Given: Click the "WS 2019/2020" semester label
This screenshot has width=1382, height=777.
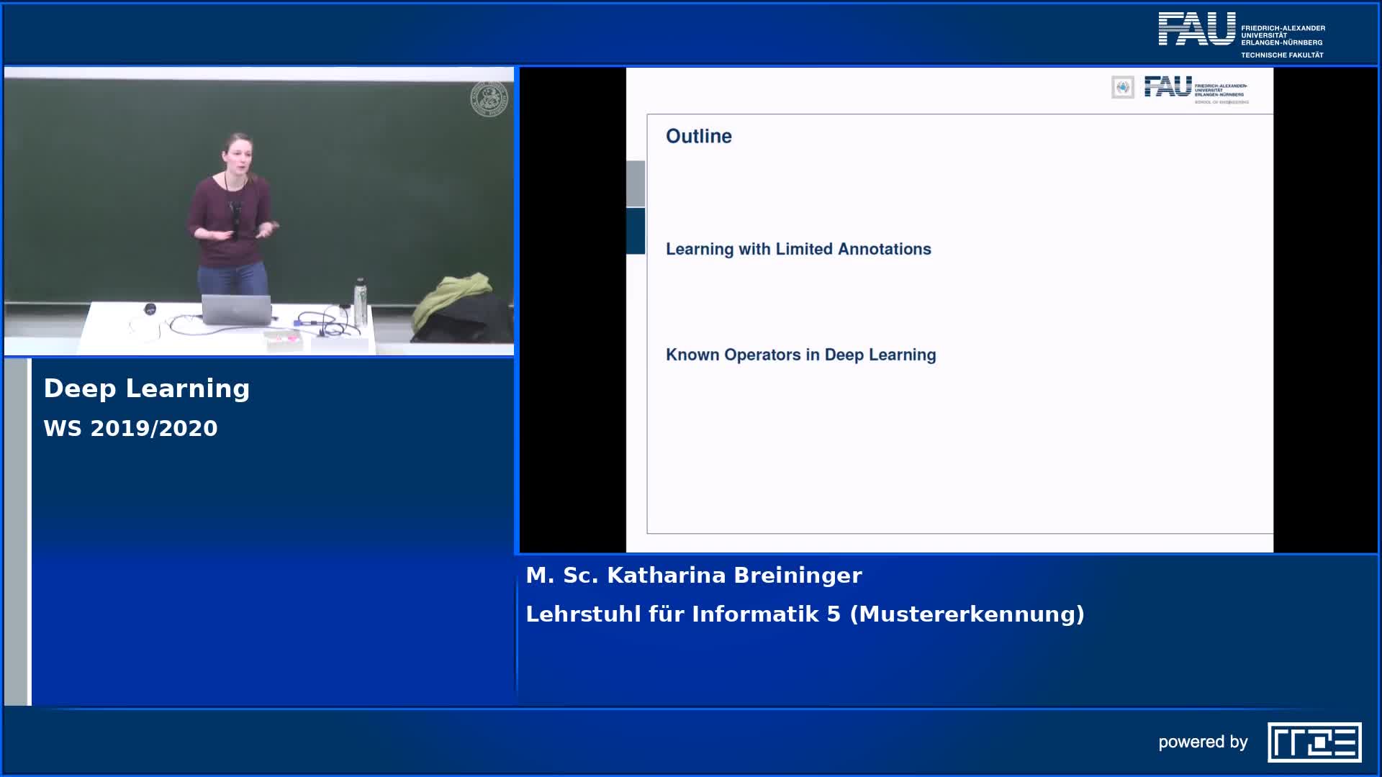Looking at the screenshot, I should pos(130,429).
